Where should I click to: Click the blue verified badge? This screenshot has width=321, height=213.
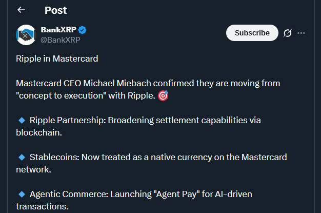click(x=82, y=29)
